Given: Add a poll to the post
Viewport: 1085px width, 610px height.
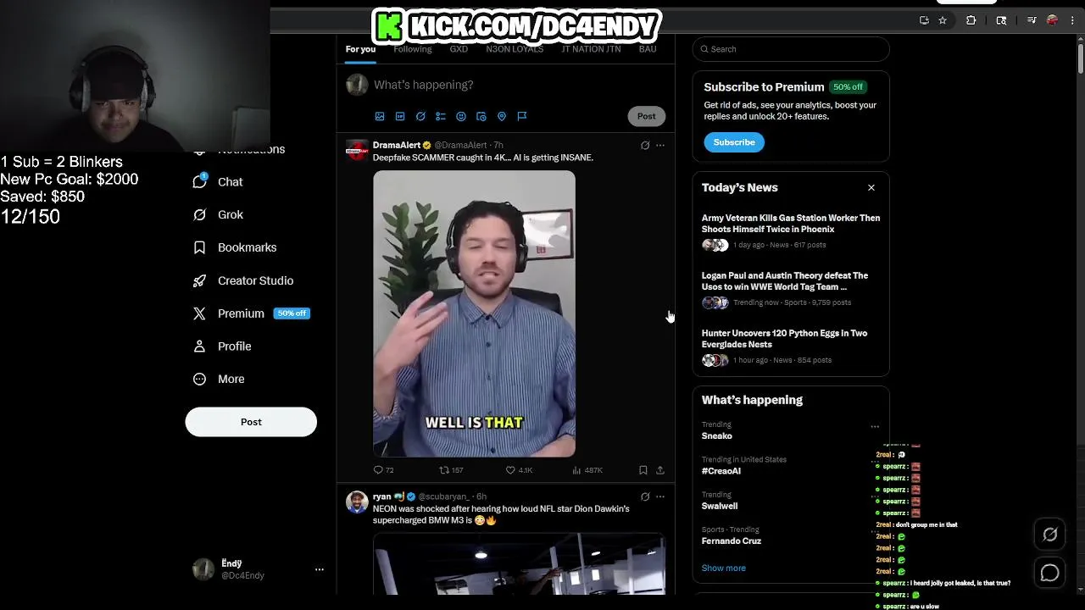Looking at the screenshot, I should click(441, 116).
